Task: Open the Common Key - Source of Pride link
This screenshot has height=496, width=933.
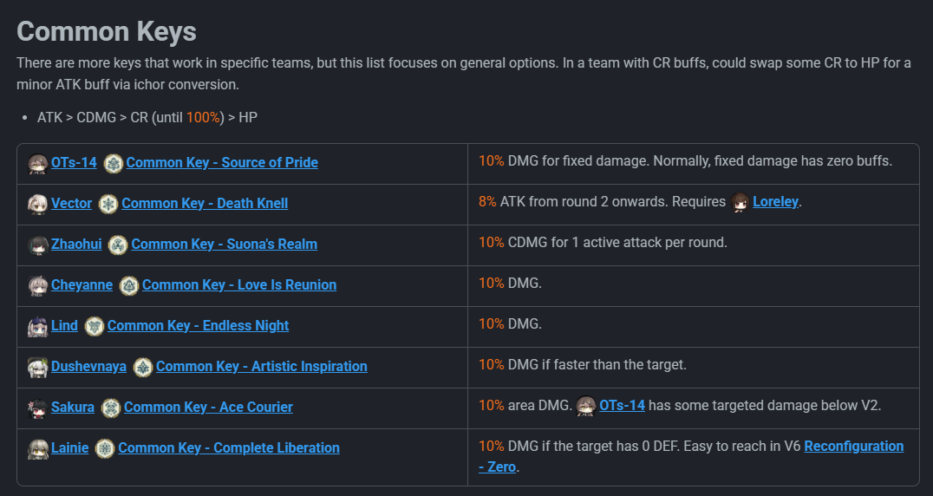Action: tap(222, 162)
